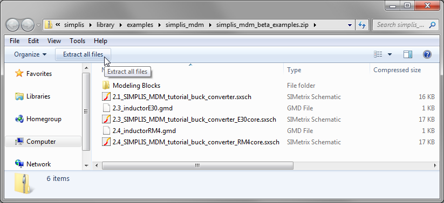
Task: Select the Modeling Blocks folder
Action: pyautogui.click(x=136, y=86)
